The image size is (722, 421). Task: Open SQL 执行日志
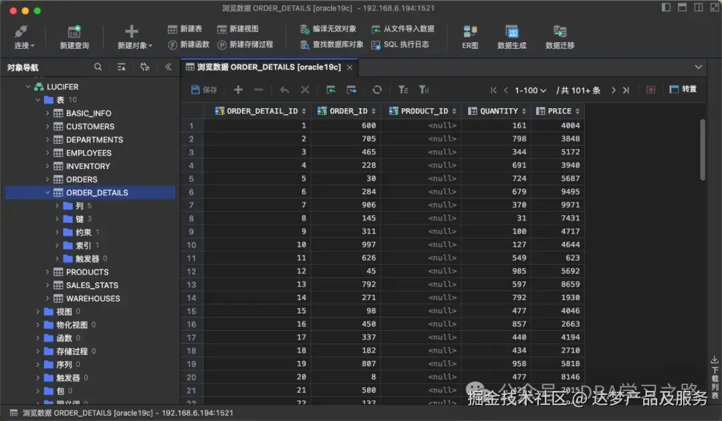coord(400,45)
